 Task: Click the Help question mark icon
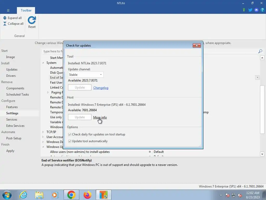pos(262,10)
